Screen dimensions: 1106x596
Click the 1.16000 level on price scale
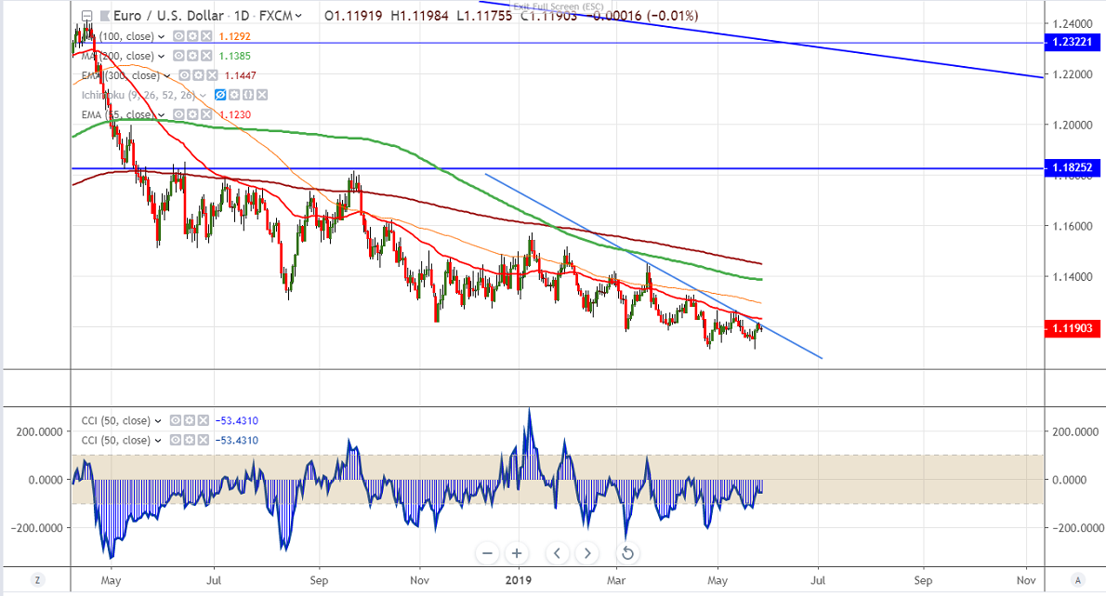pos(1073,227)
